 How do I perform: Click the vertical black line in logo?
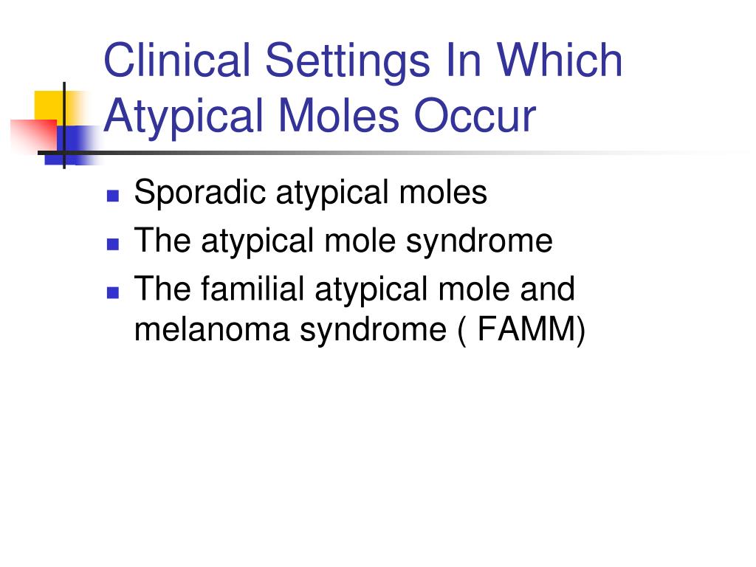(x=64, y=126)
